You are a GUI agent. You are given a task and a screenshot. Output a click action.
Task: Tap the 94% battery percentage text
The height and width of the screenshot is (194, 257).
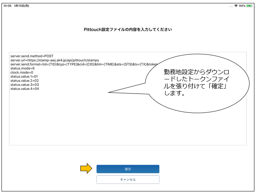coord(242,6)
